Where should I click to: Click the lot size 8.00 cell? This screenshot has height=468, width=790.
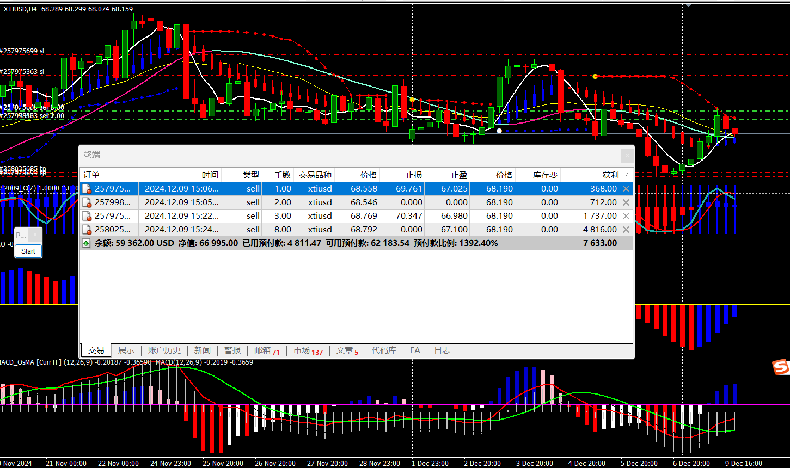coord(278,230)
